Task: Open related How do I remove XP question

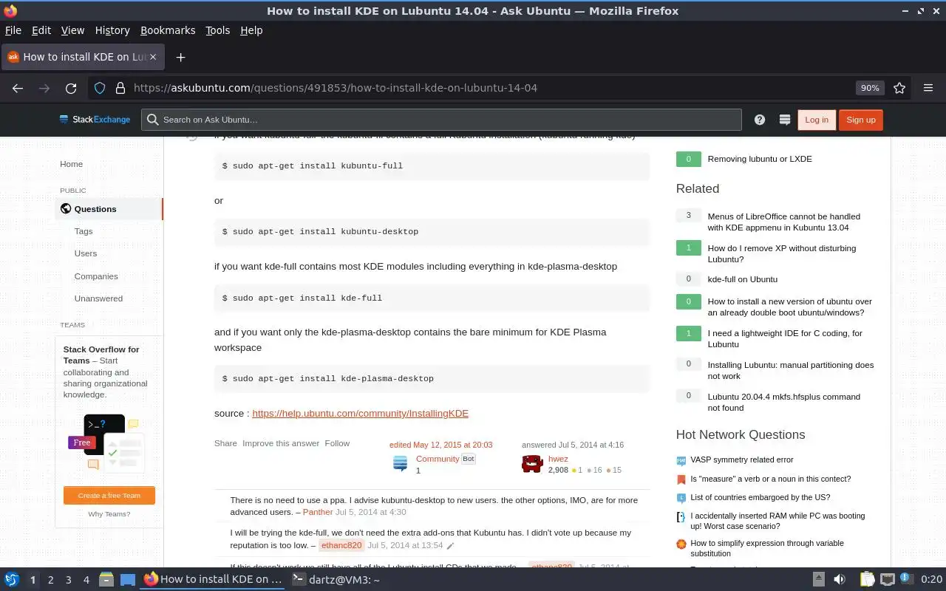Action: (781, 254)
